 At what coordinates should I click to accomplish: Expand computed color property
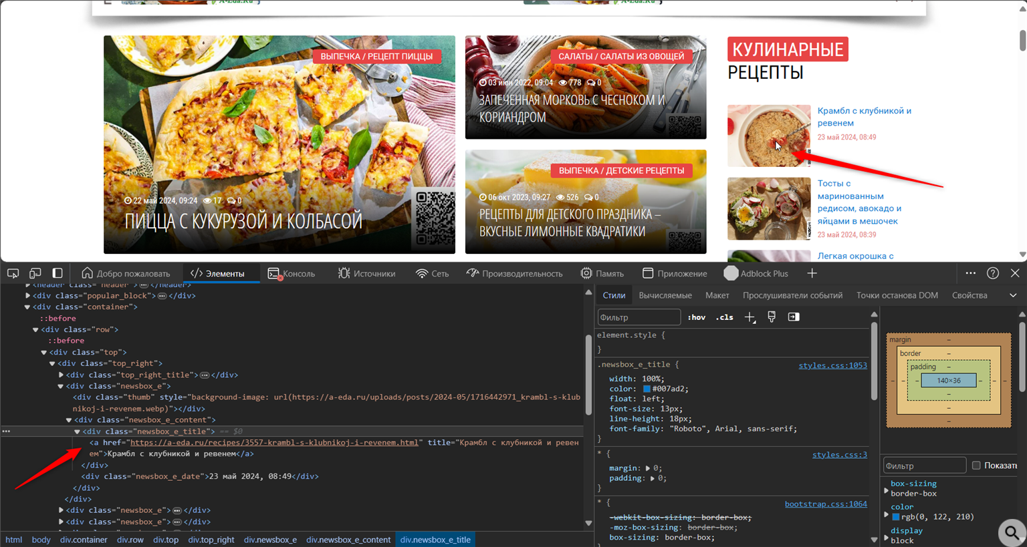(x=887, y=514)
